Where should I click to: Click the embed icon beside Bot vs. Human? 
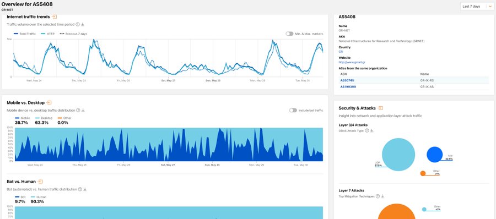tap(40, 182)
